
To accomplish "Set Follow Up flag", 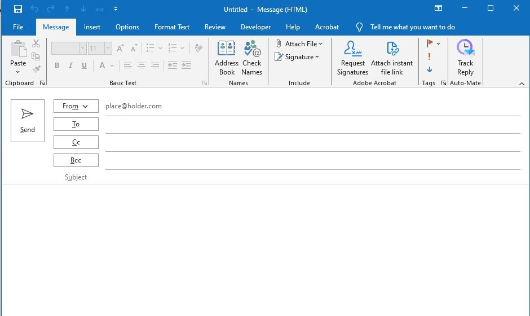I will click(430, 43).
